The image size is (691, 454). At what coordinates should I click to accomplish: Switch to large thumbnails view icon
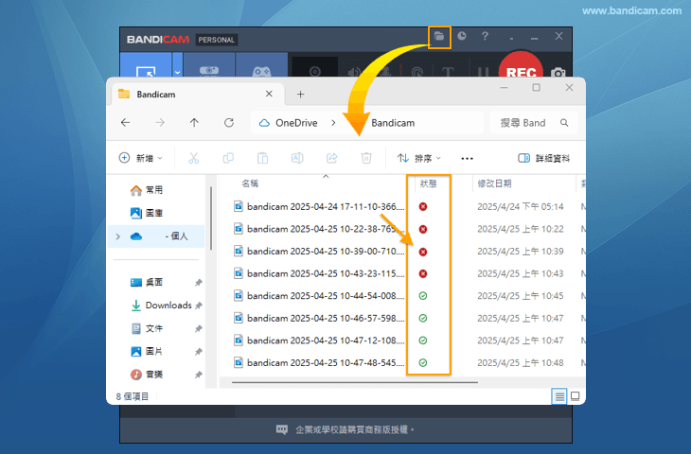(576, 396)
